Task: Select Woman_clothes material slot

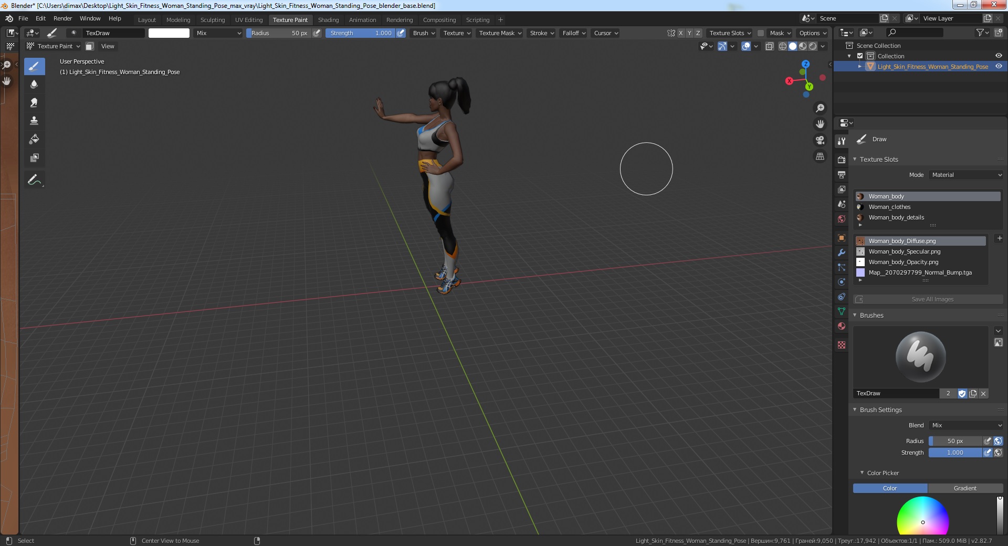Action: click(928, 207)
